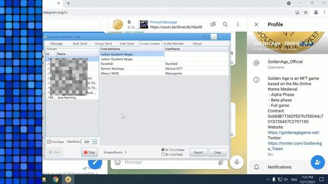
Task: Open the Chrome three-dot menu
Action: coord(324,12)
